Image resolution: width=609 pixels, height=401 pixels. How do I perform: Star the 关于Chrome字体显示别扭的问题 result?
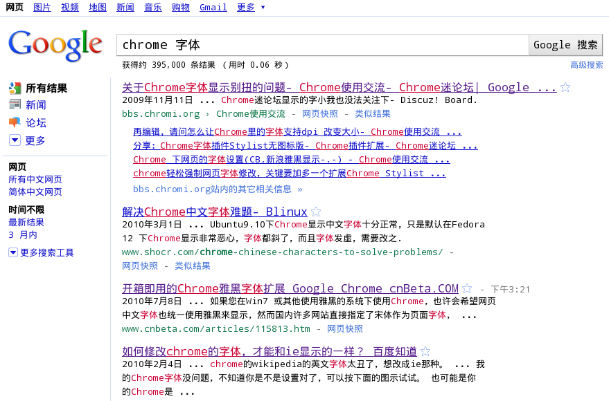565,88
